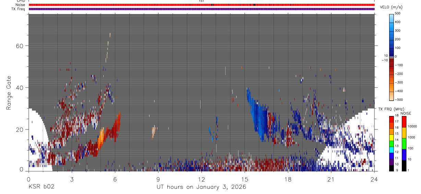Click the -10 label left of velocity colorbar
Screen dimensions: 421x194
pyautogui.click(x=384, y=60)
